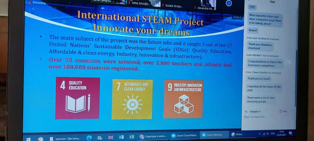Viewport: 314px width, 141px height.
Task: Click the volume icon in system tray
Action: click(267, 134)
